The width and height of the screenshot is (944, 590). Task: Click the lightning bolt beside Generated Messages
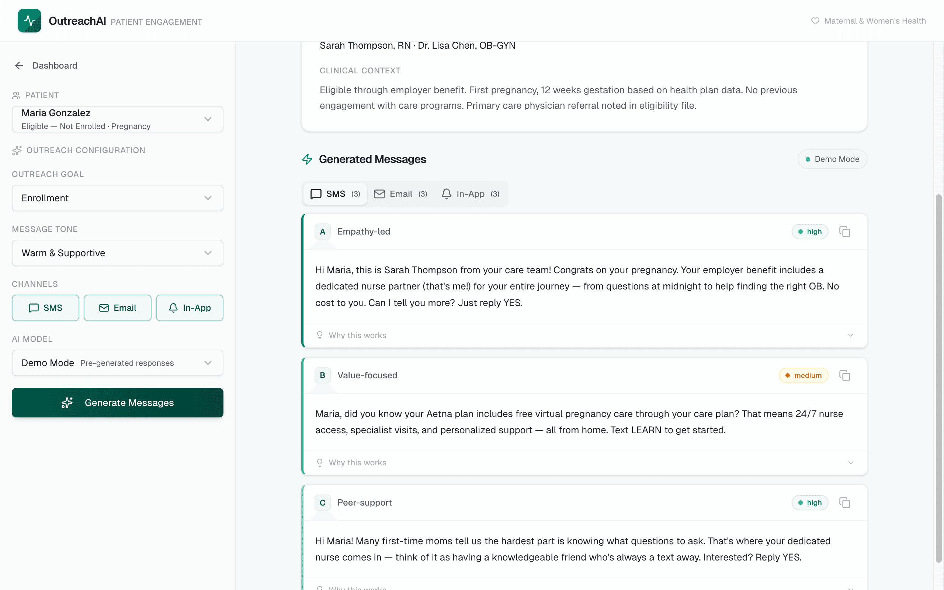pos(307,159)
